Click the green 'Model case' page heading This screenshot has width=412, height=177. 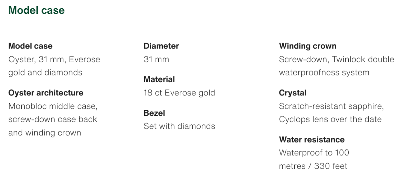coord(36,10)
